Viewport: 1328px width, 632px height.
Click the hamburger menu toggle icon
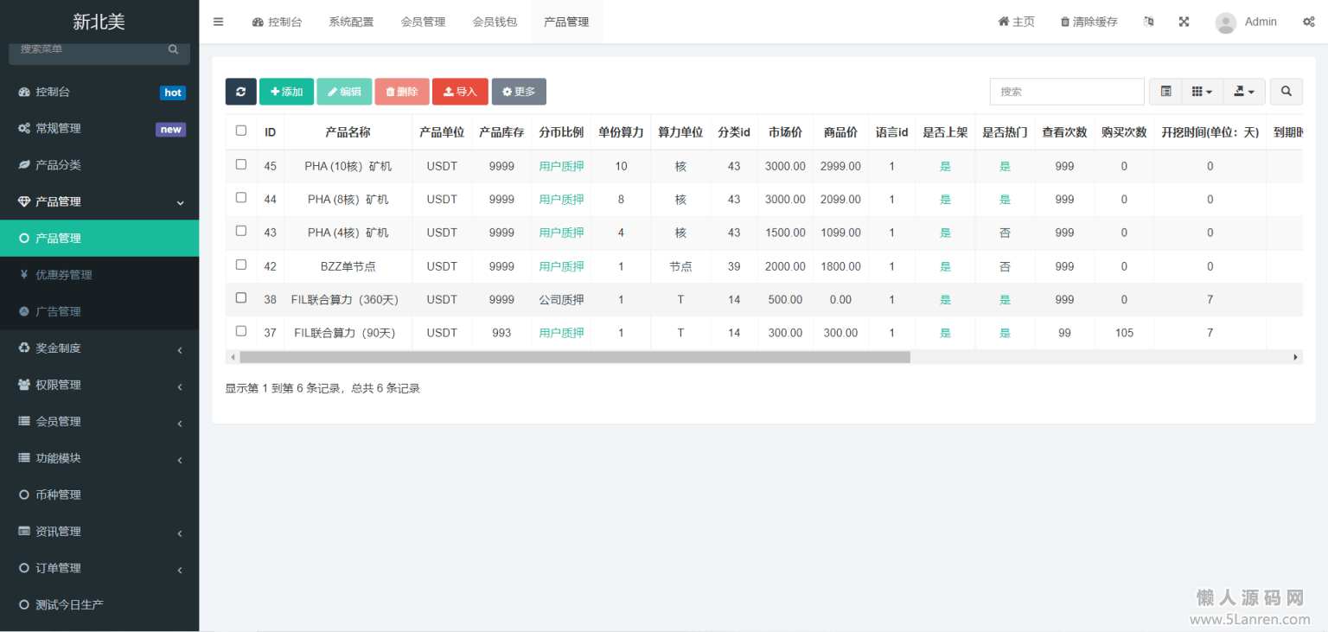point(218,22)
